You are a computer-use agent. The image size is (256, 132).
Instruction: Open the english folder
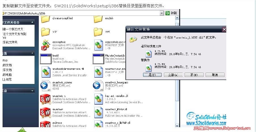coord(98,19)
